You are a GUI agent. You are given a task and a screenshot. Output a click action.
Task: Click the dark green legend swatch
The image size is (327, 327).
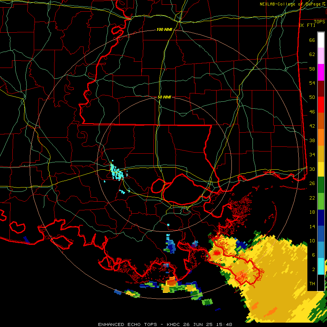click(321, 185)
